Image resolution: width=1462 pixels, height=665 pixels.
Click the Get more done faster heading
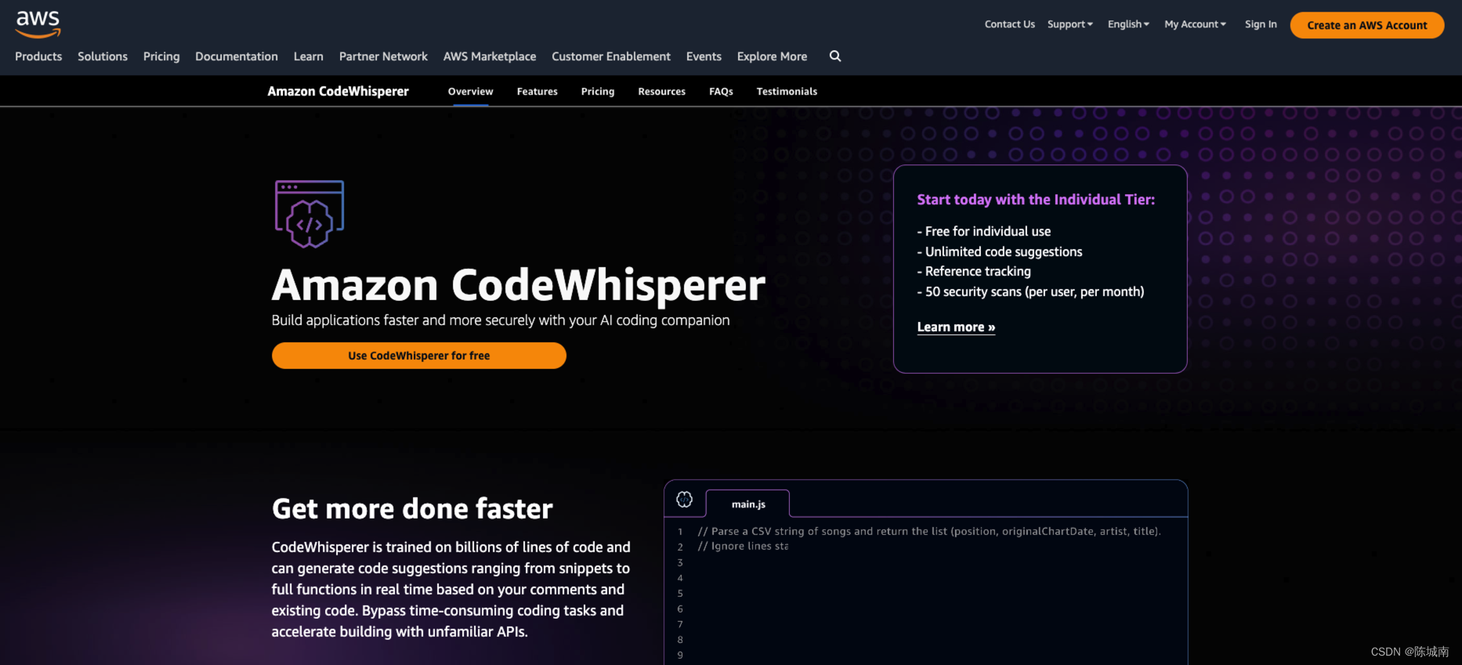tap(412, 509)
